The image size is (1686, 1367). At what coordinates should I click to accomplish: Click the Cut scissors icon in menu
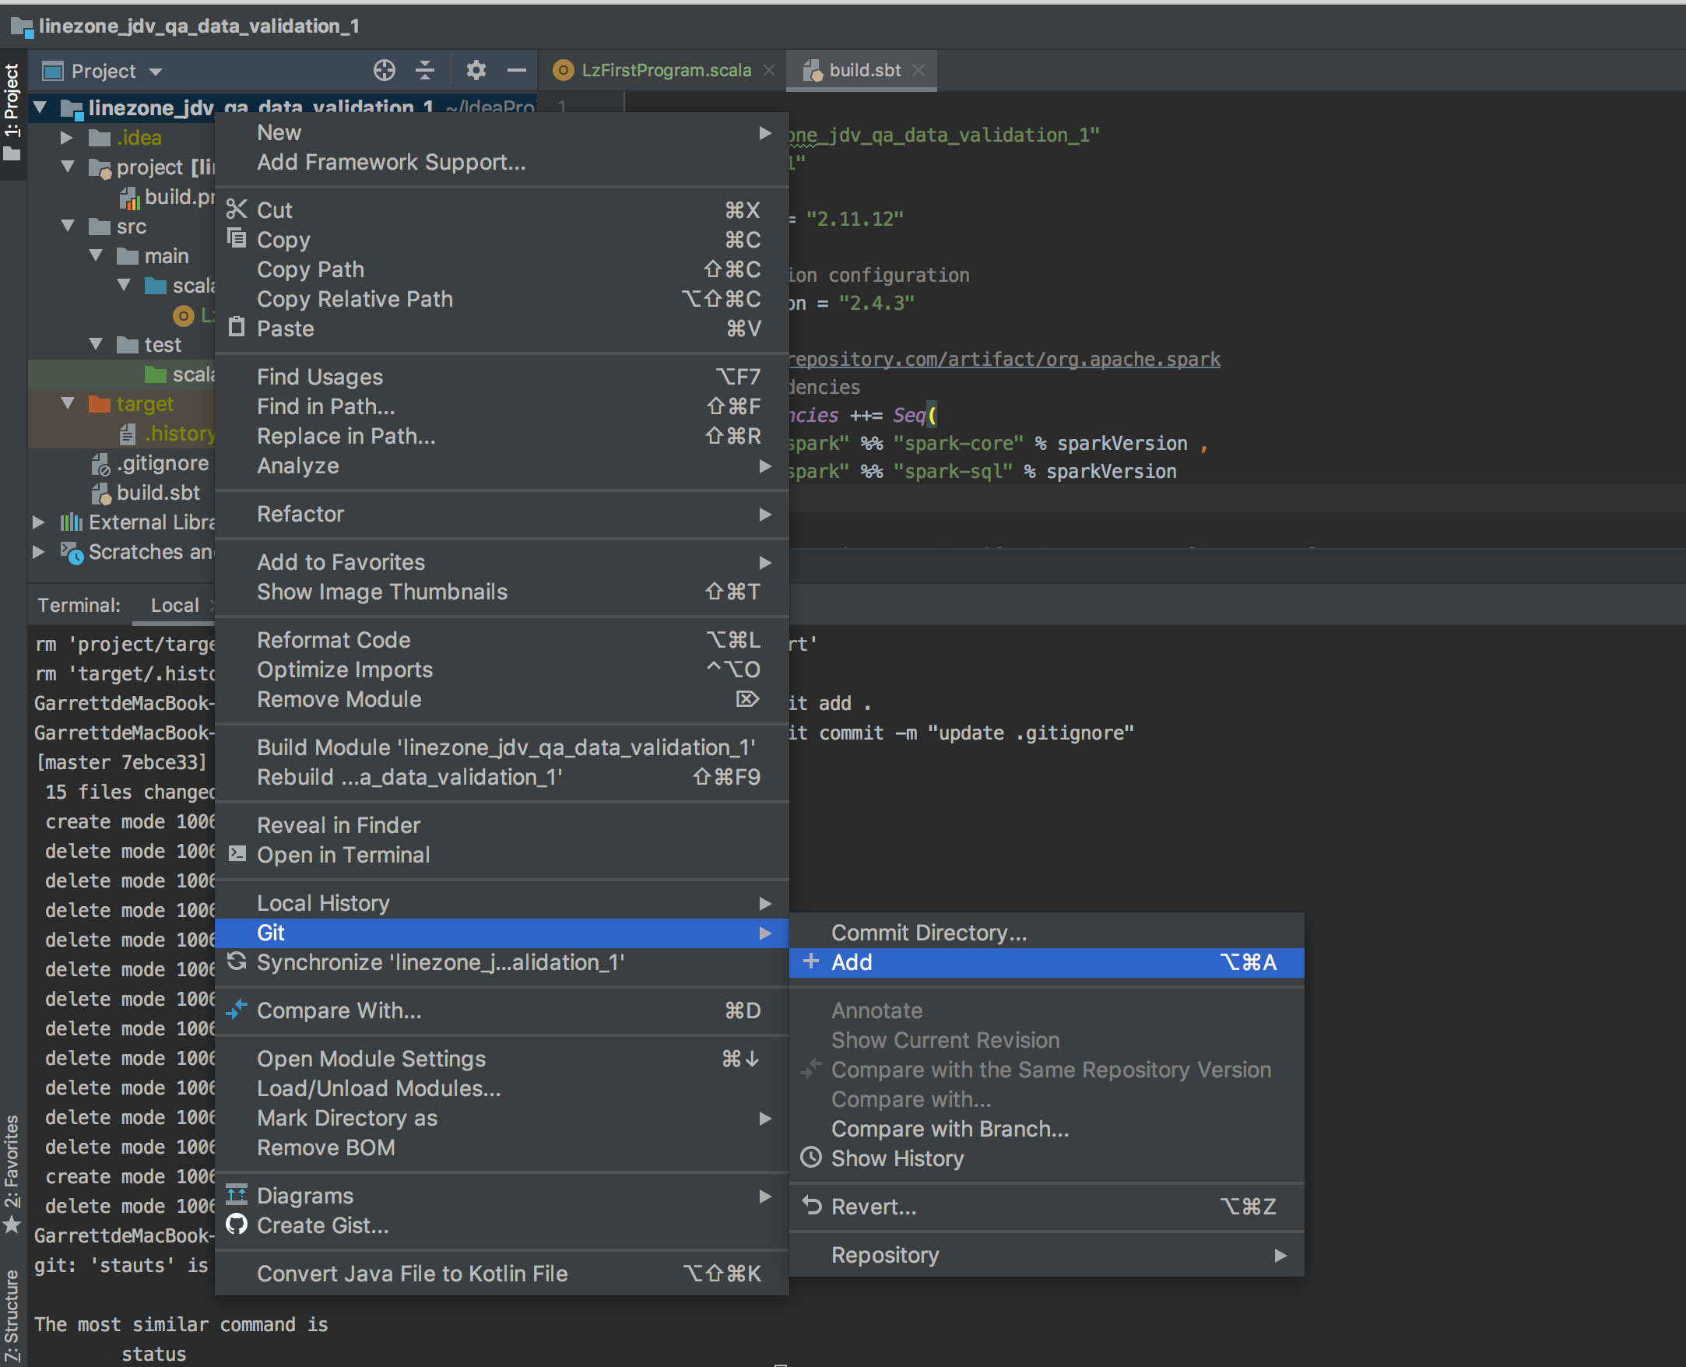(x=237, y=209)
